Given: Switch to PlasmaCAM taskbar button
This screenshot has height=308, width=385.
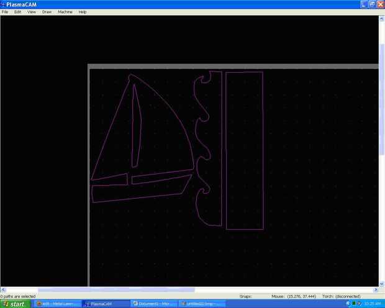Looking at the screenshot, I should (106, 304).
